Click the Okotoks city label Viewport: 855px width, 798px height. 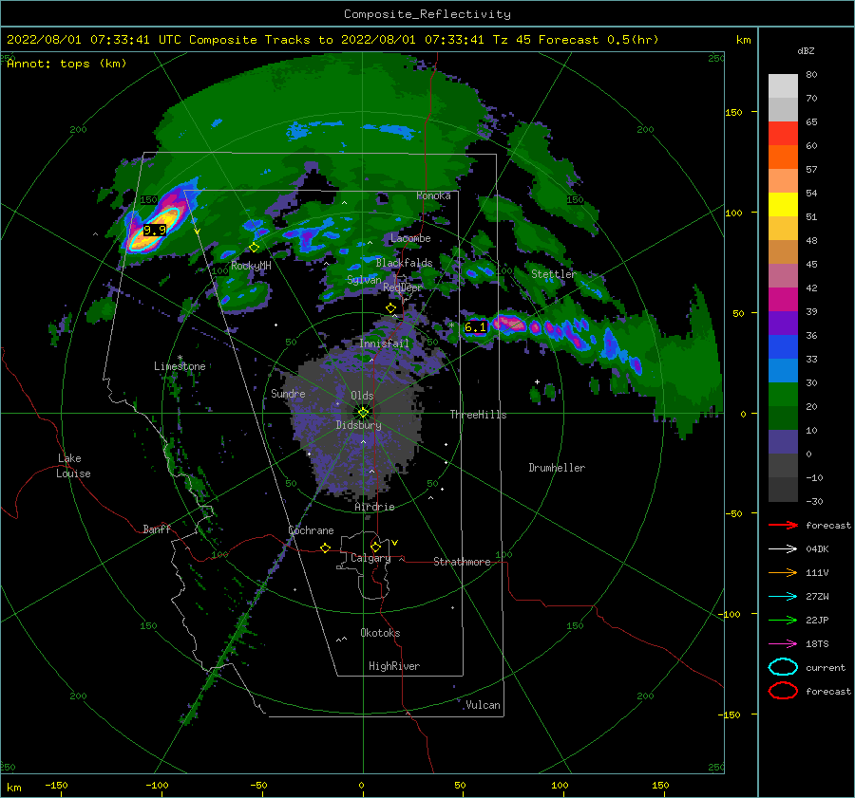[x=380, y=633]
